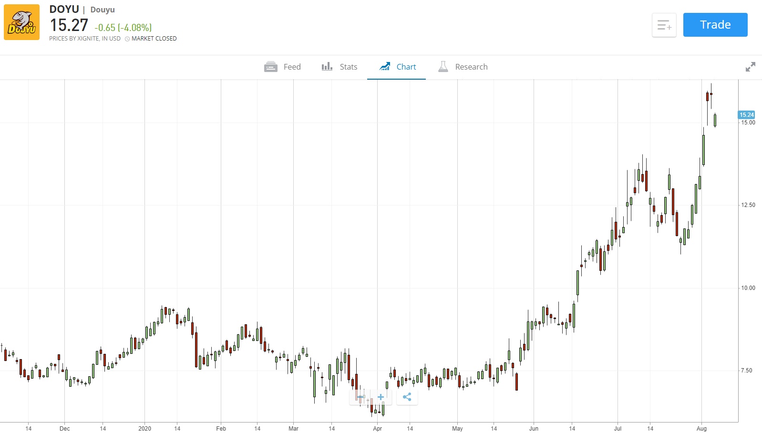The width and height of the screenshot is (762, 433).
Task: Share the chart
Action: click(407, 397)
